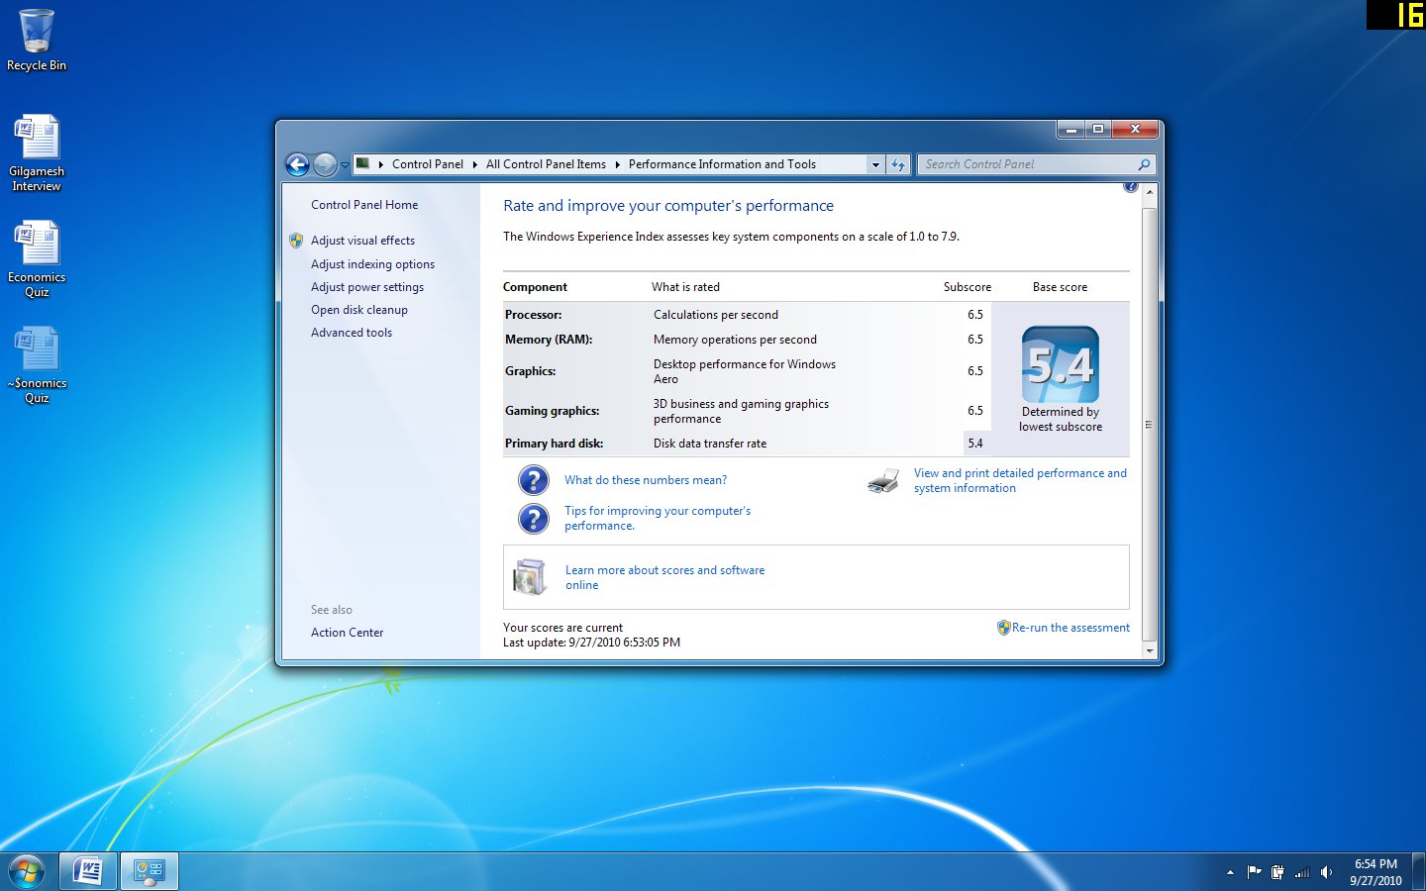This screenshot has height=891, width=1426.
Task: Show hidden tray icons arrow
Action: coord(1230,872)
